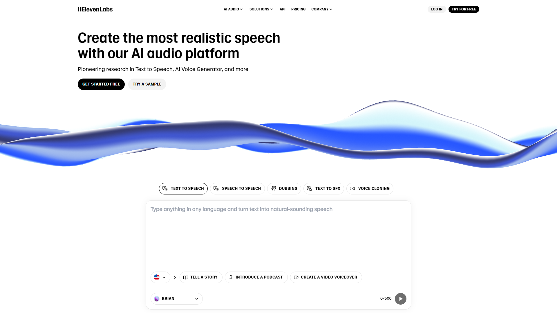
Task: Click the Voice Cloning icon
Action: pos(352,188)
